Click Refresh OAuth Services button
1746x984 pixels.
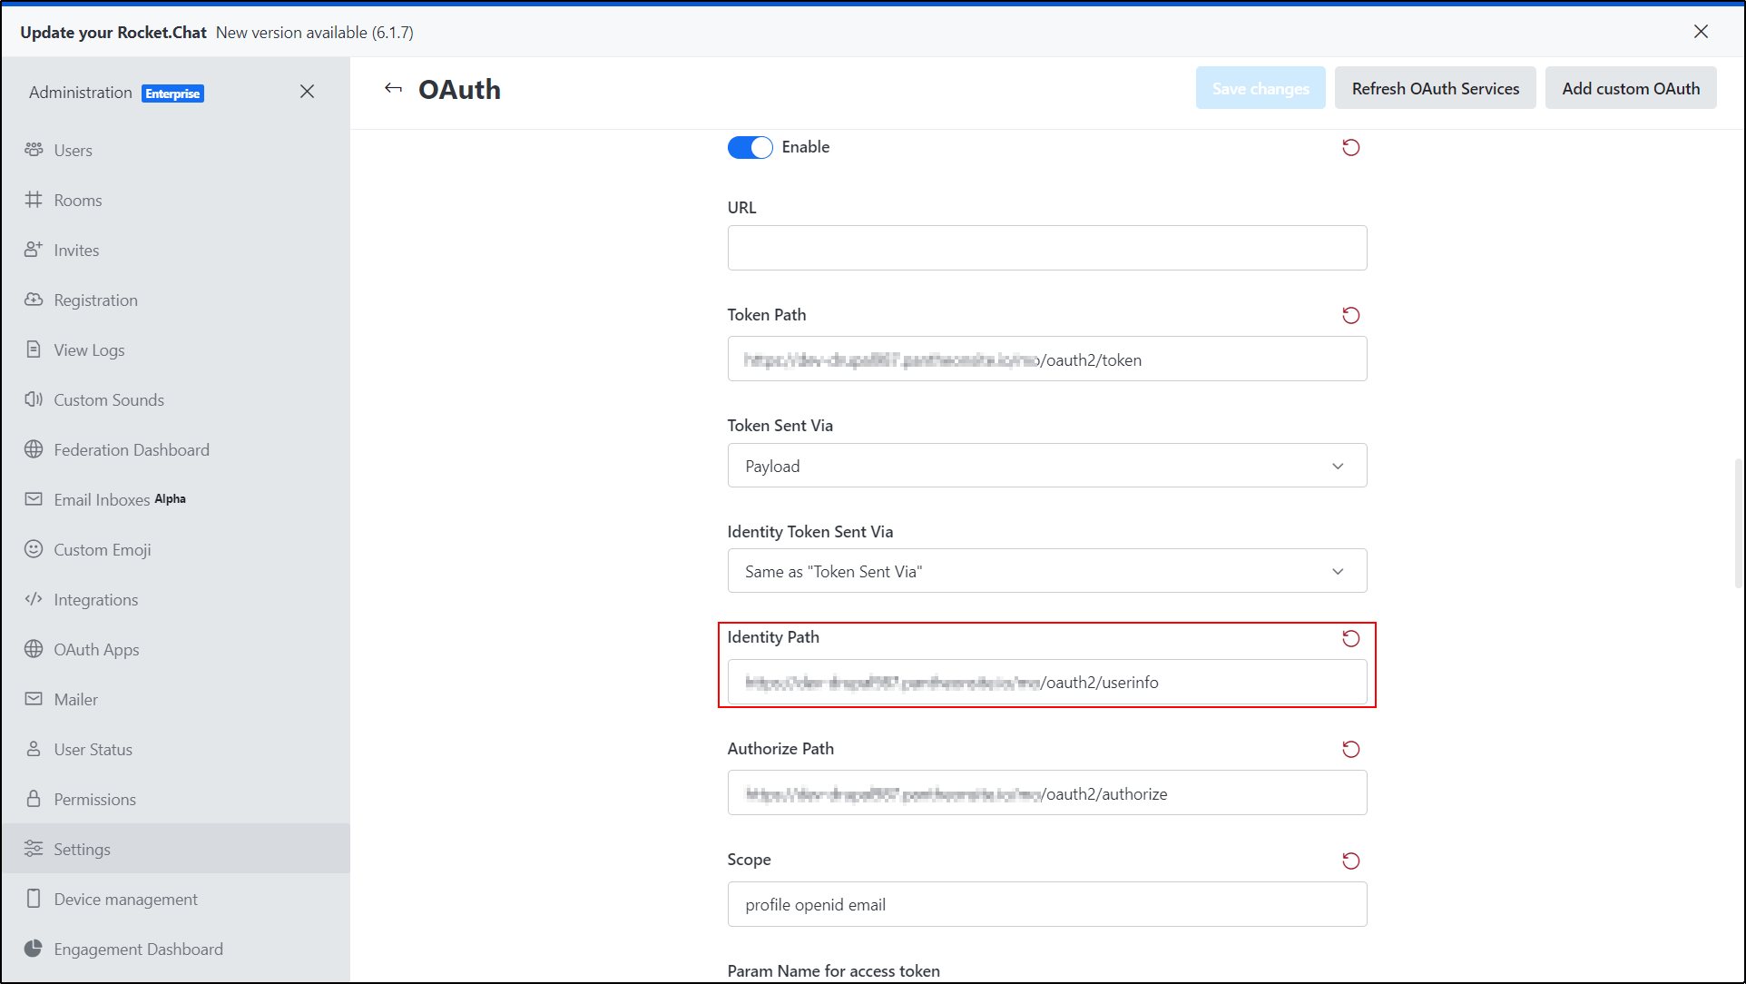click(1435, 88)
